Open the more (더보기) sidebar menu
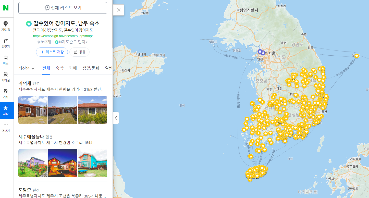The width and height of the screenshot is (369, 198). (6, 127)
